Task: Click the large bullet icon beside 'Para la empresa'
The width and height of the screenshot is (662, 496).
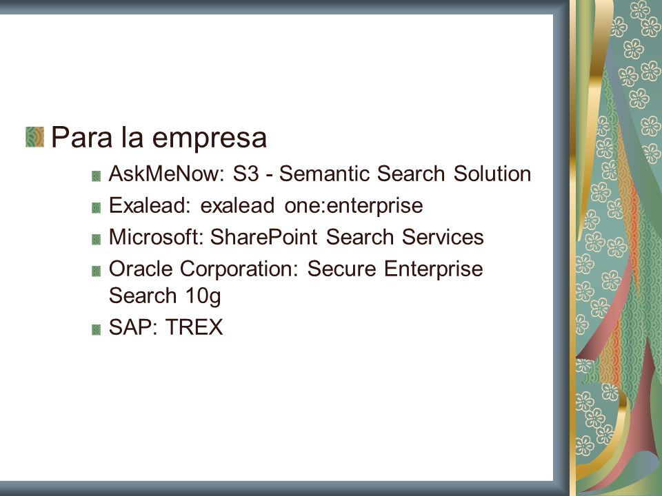Action: pos(34,137)
